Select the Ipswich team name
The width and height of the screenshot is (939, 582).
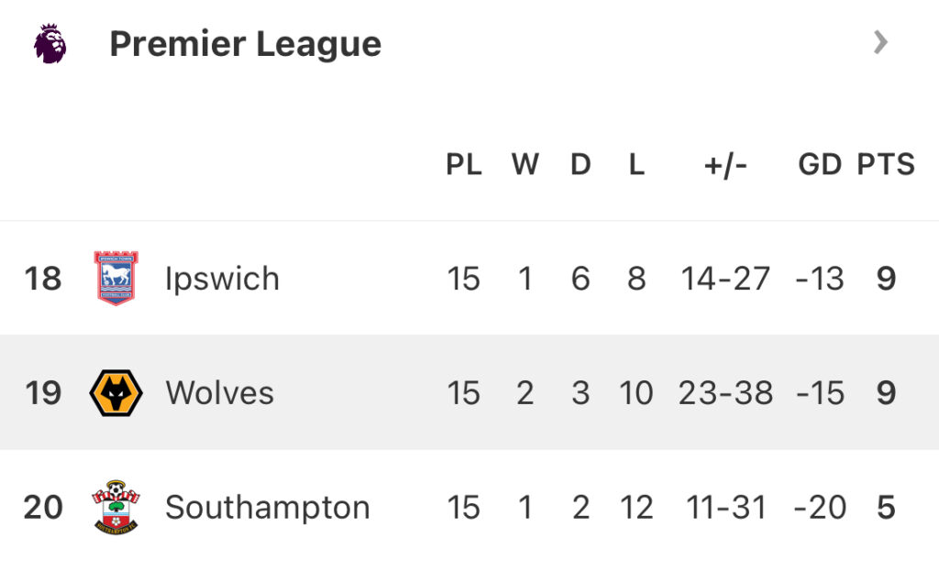click(x=222, y=280)
